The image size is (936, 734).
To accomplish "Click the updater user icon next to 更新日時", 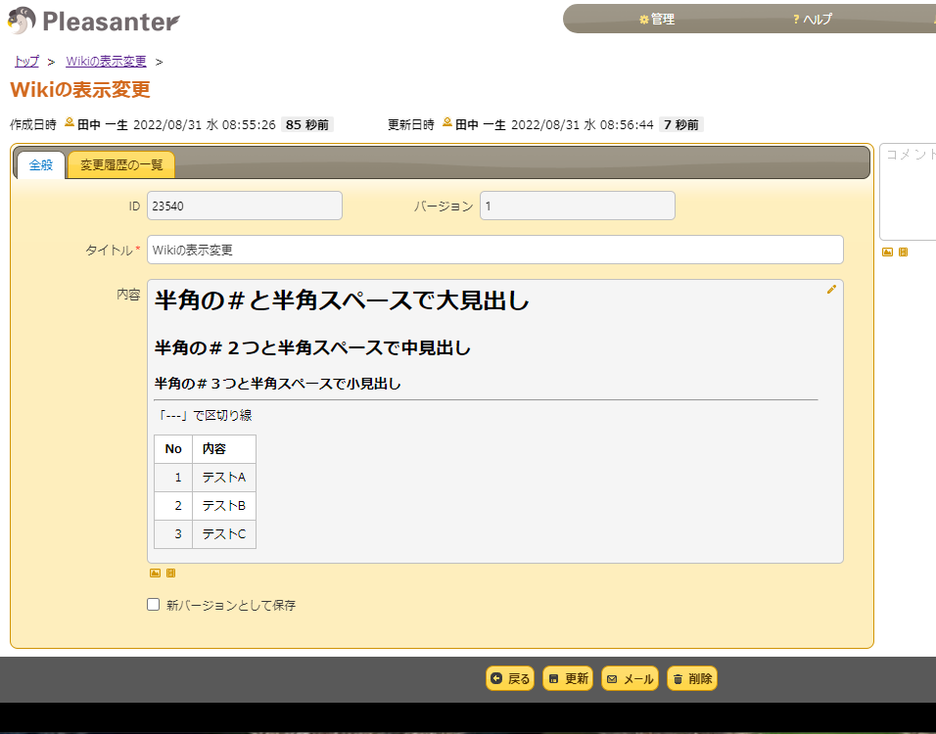I will coord(447,122).
